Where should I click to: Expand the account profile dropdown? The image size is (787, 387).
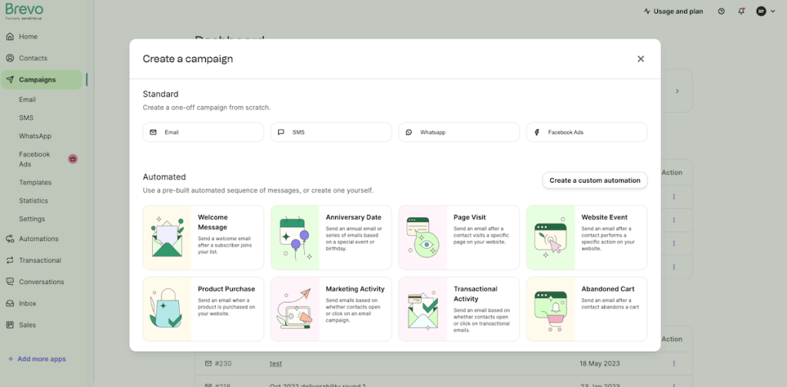click(x=765, y=12)
